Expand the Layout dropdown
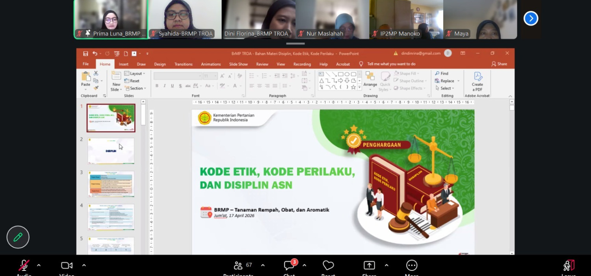This screenshot has width=591, height=276. (x=135, y=73)
